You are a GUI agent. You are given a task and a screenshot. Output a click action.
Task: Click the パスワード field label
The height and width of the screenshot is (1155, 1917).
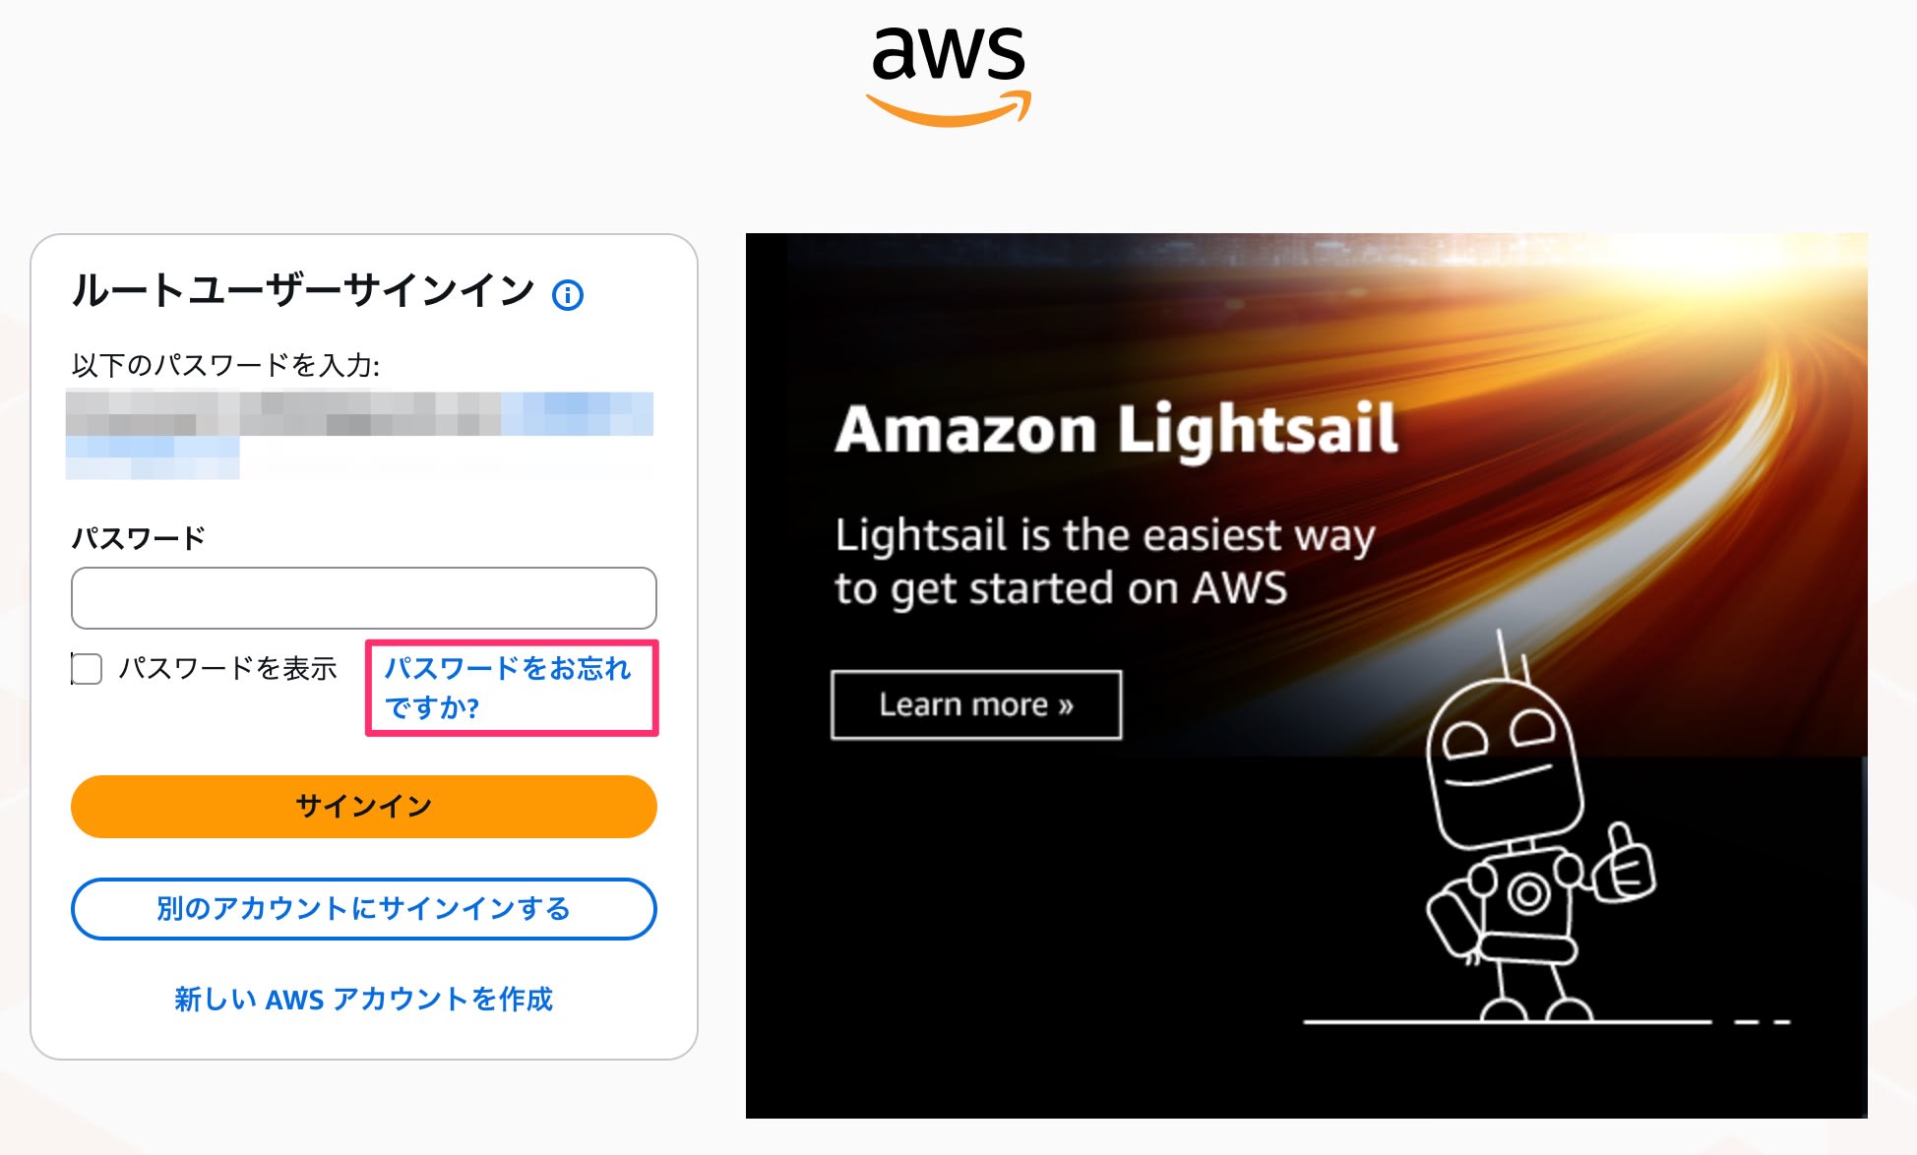tap(139, 538)
